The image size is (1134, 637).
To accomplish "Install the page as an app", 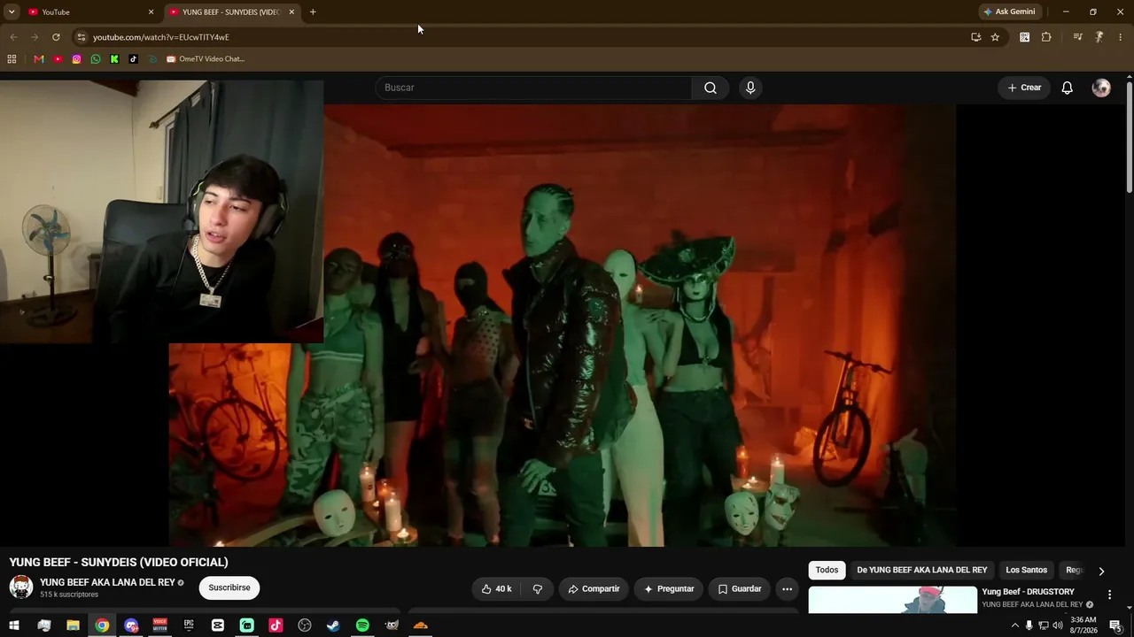I will pos(975,37).
